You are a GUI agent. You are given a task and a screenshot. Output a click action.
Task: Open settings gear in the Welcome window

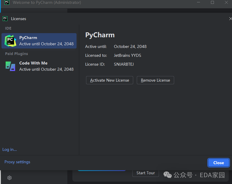pyautogui.click(x=9, y=178)
